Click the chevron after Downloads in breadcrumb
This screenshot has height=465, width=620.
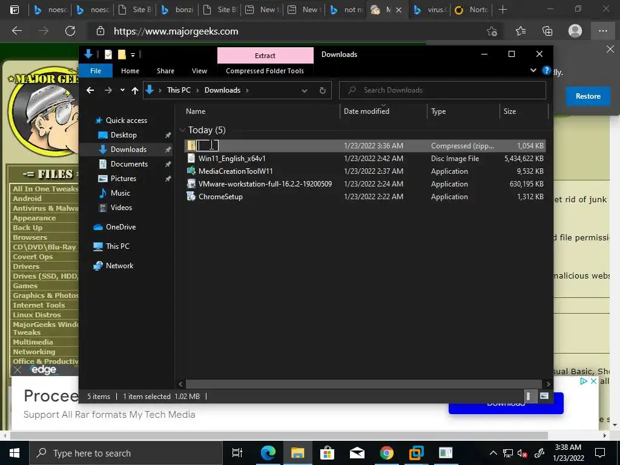pos(247,90)
